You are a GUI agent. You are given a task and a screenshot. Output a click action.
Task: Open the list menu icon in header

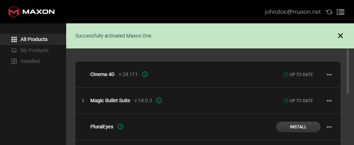pos(340,12)
